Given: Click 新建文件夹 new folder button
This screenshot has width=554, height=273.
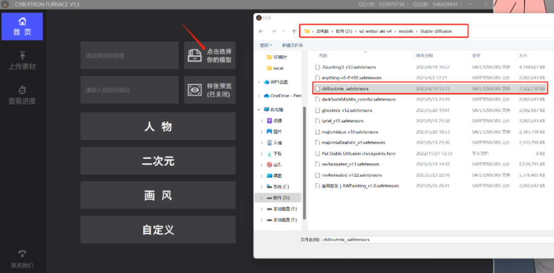Looking at the screenshot, I should (292, 45).
